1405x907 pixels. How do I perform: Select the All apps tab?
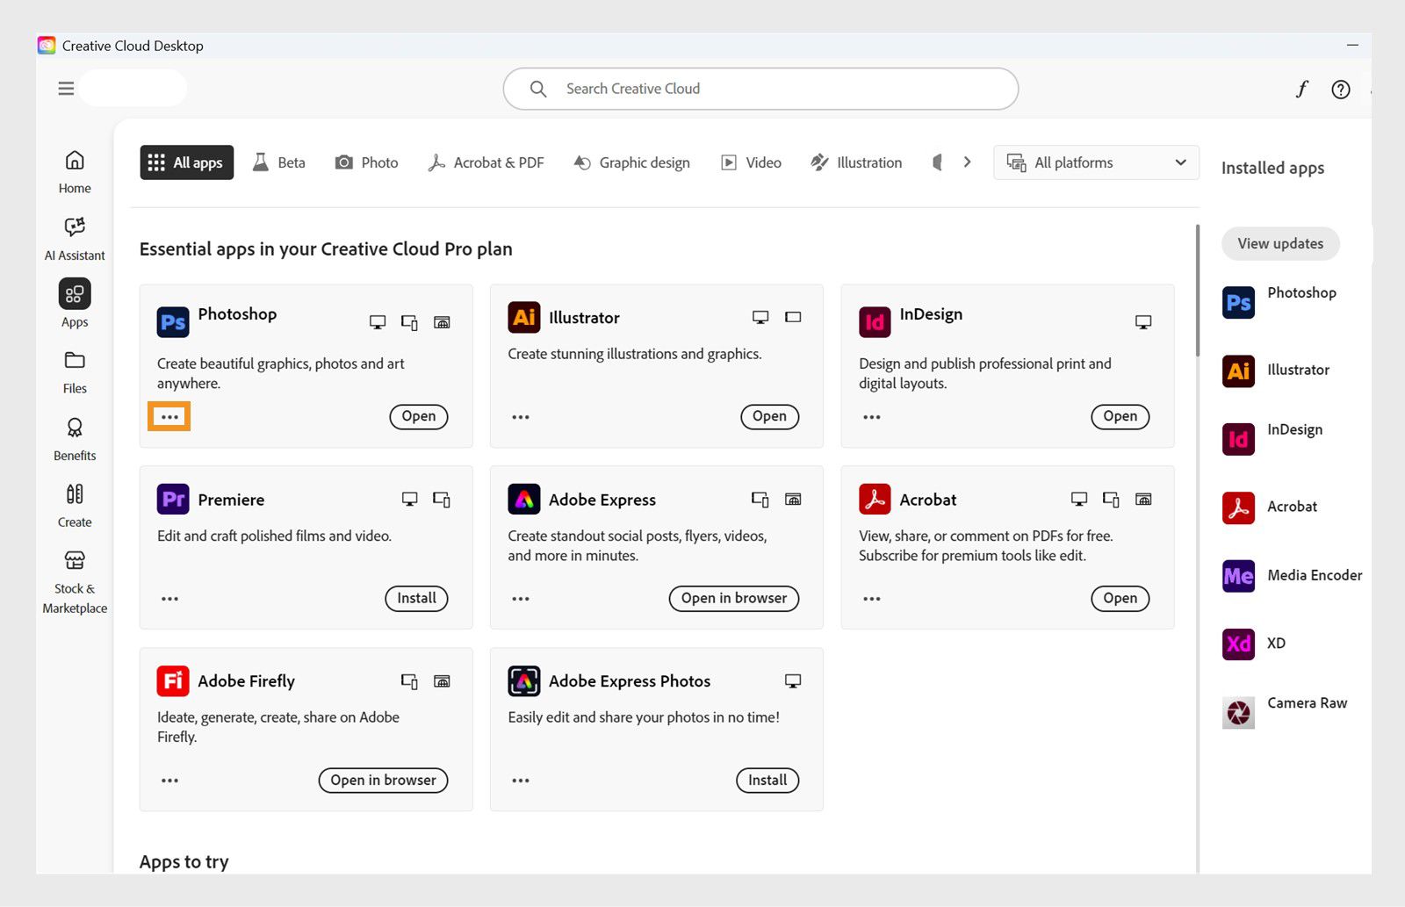point(187,162)
